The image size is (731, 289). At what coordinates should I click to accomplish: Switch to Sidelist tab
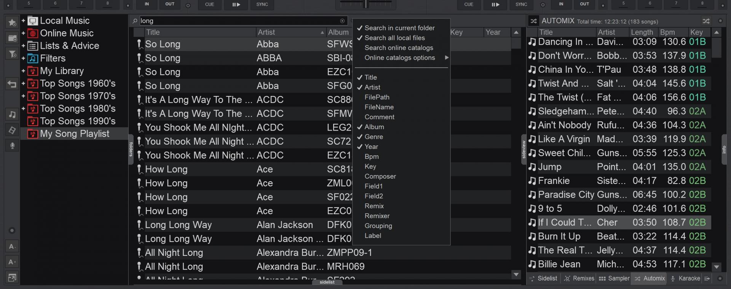point(544,278)
